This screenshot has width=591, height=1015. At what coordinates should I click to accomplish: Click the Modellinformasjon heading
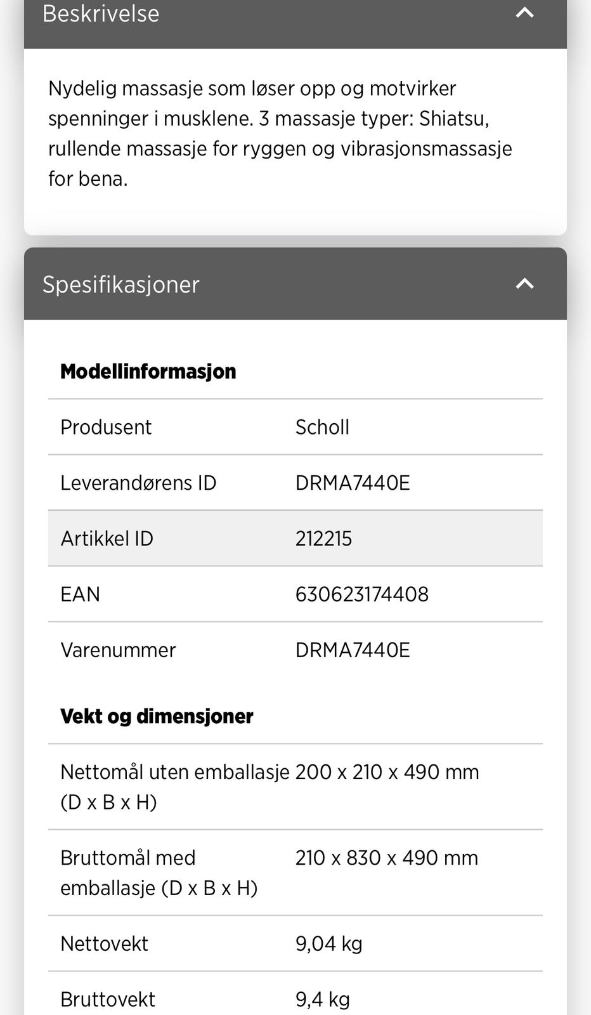148,371
